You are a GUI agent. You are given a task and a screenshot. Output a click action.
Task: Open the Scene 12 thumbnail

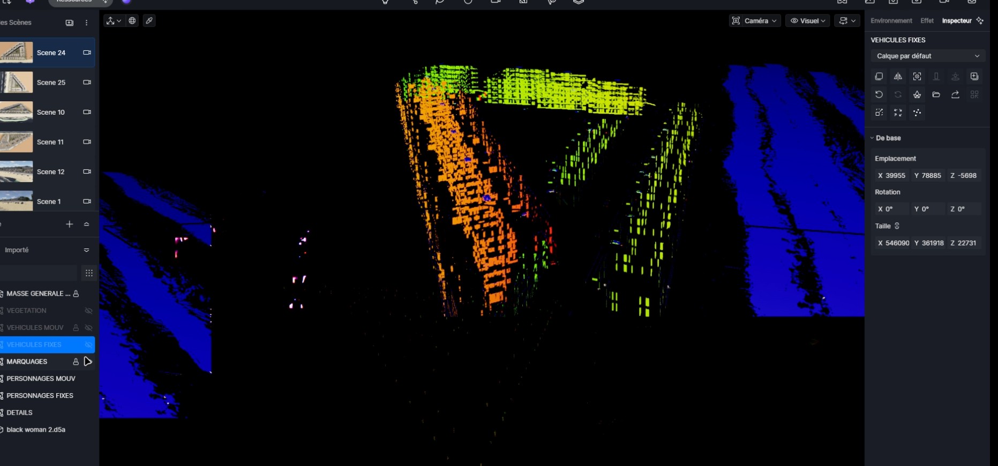(17, 172)
